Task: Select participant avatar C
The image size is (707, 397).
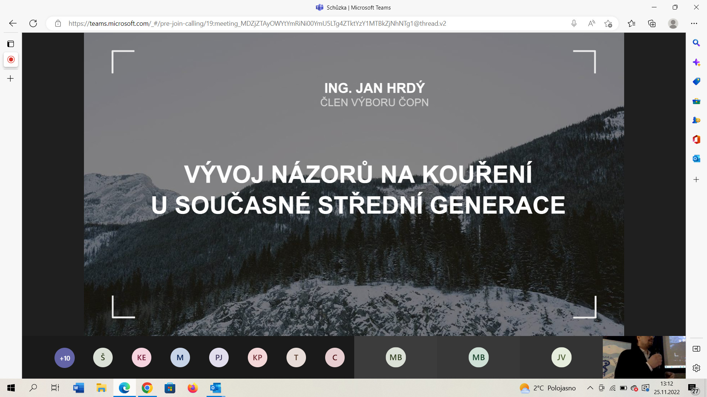Action: pyautogui.click(x=335, y=357)
